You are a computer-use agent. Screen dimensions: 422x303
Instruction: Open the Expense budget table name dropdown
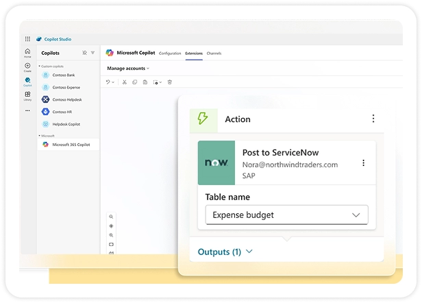pos(286,215)
